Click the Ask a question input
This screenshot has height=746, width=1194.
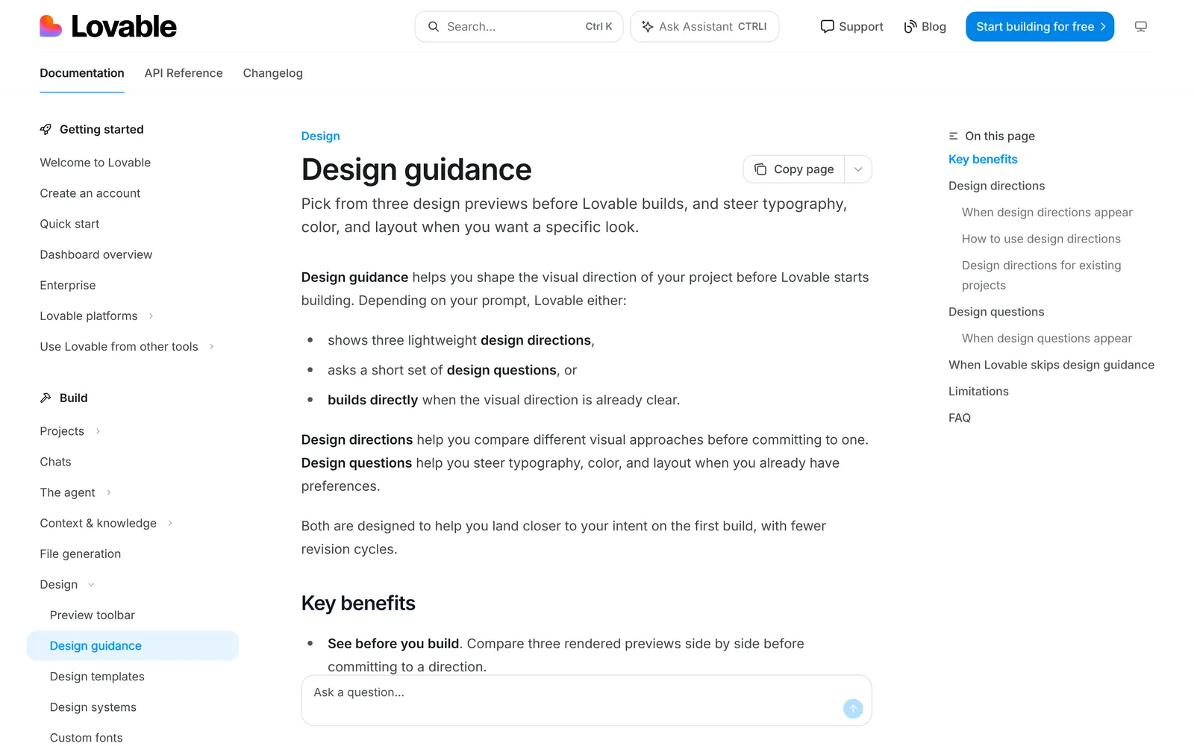tap(587, 700)
